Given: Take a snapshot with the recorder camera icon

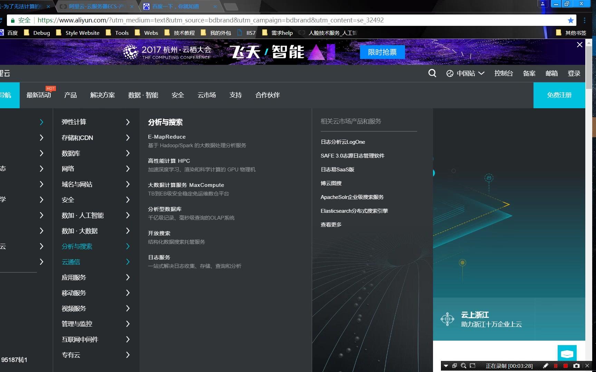Looking at the screenshot, I should coord(576,366).
